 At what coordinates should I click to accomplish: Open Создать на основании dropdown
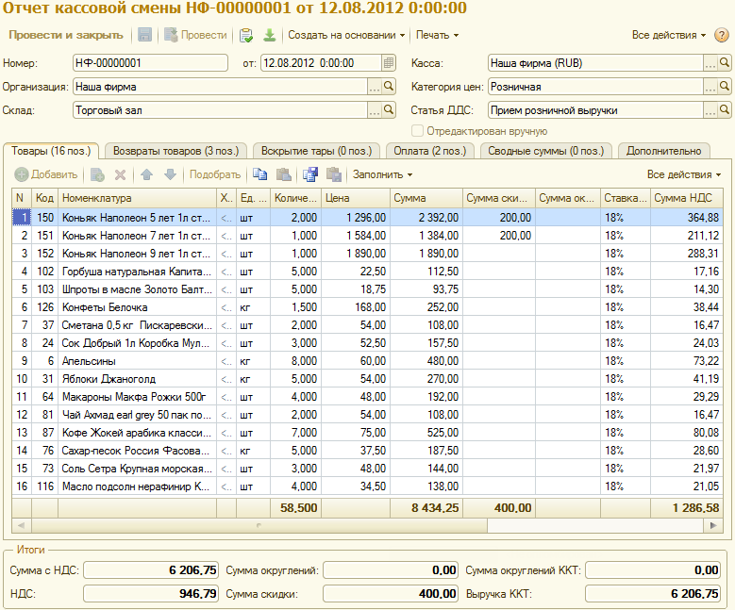tap(346, 35)
